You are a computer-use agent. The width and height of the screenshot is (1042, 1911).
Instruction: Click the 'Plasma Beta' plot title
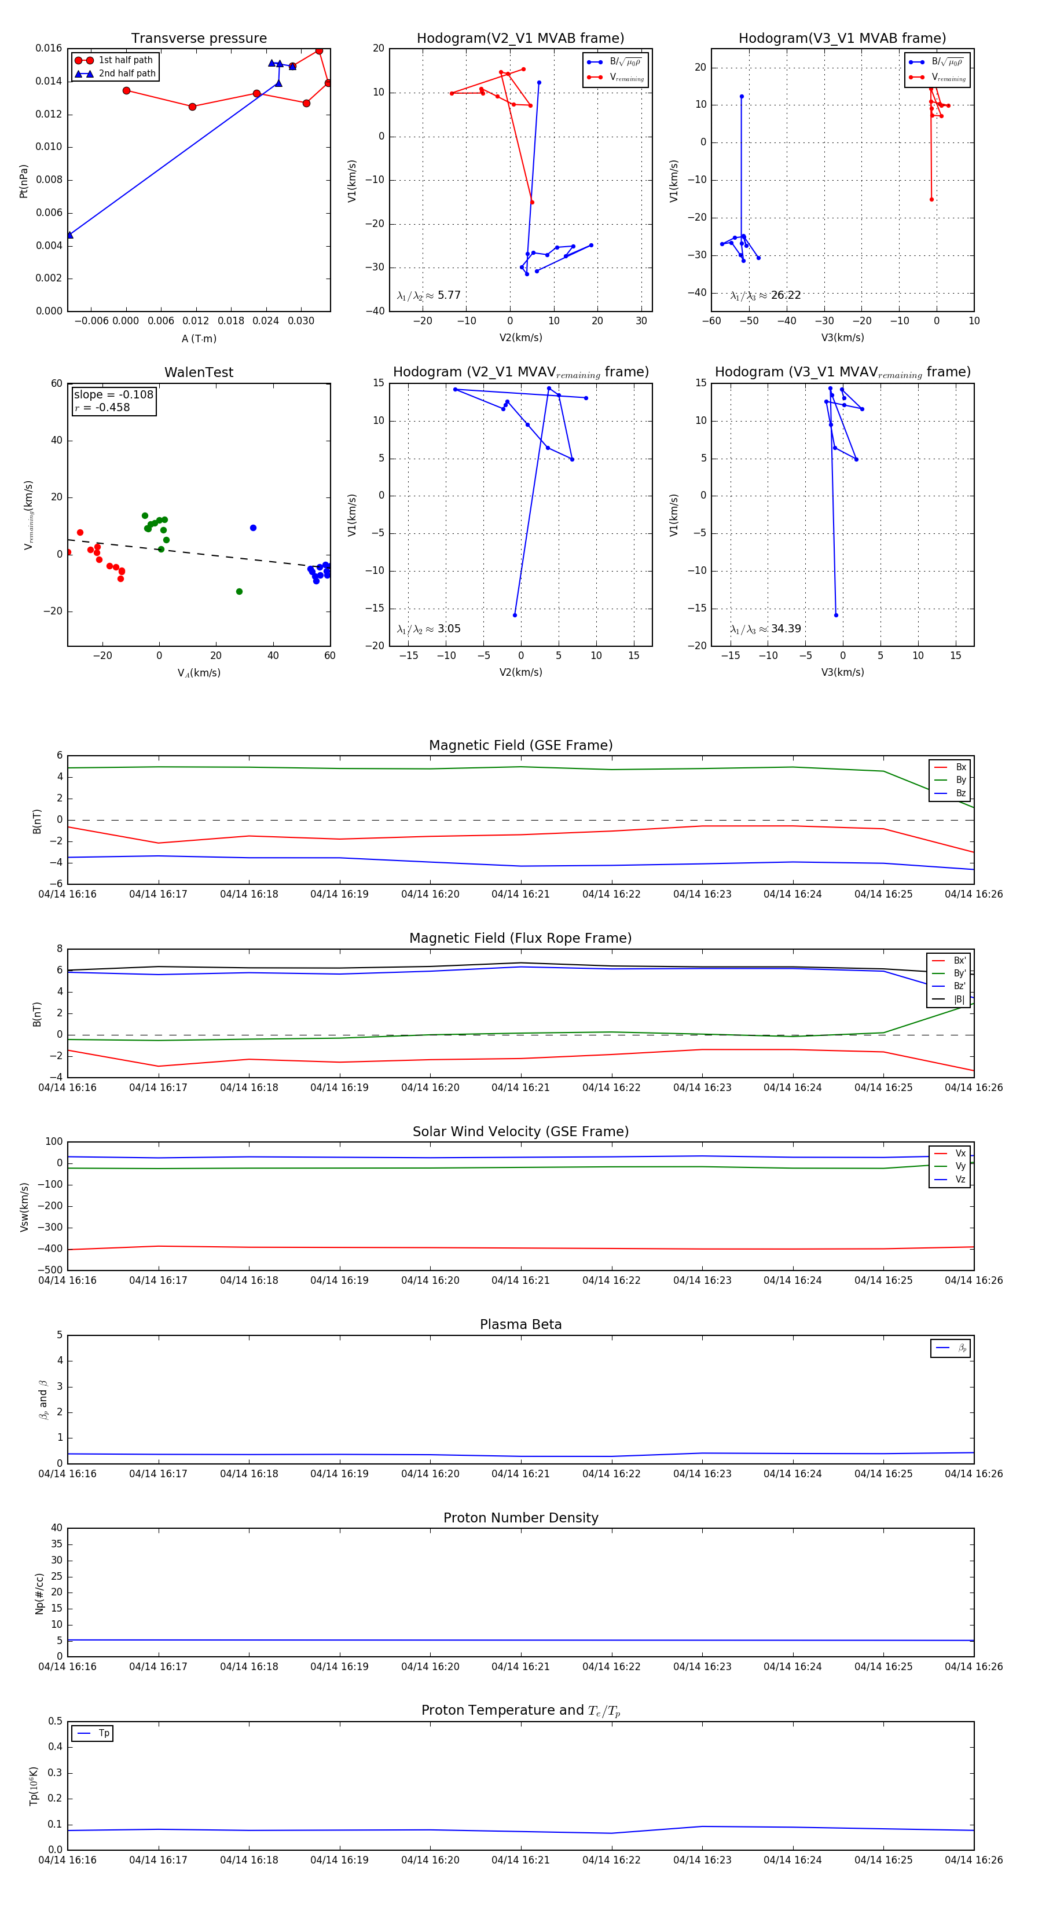pyautogui.click(x=520, y=1325)
